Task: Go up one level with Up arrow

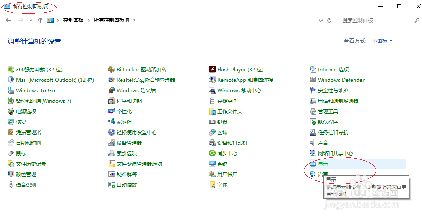Action: pyautogui.click(x=40, y=20)
